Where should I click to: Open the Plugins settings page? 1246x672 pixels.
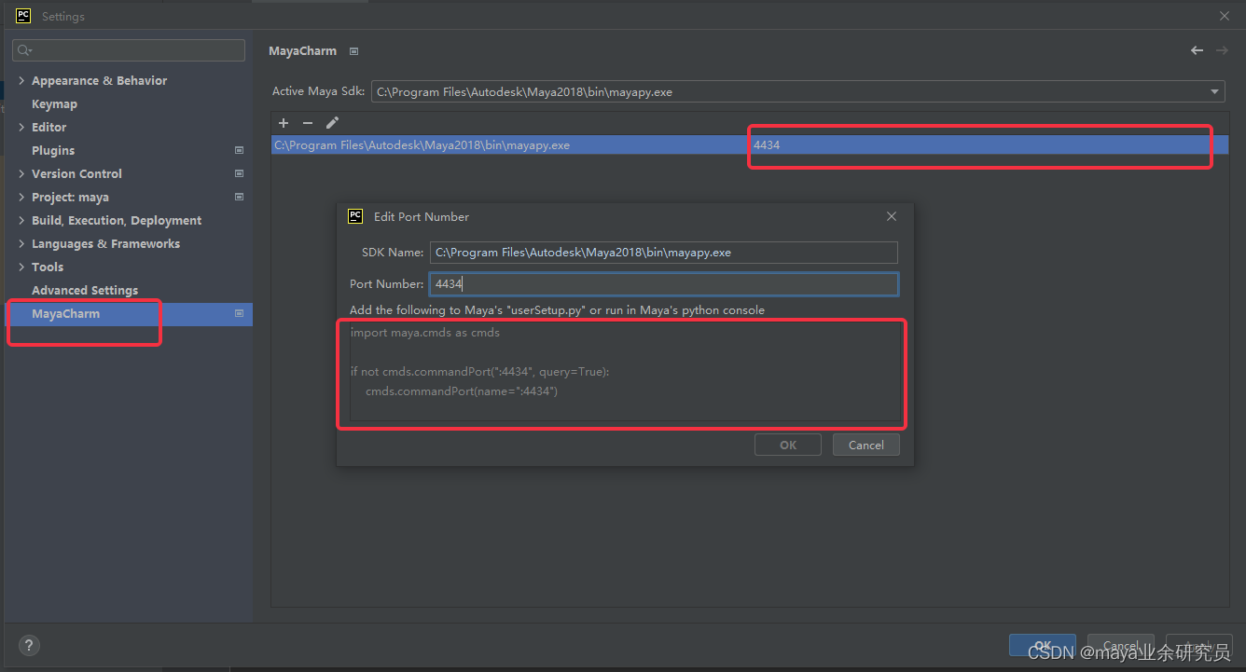(x=53, y=151)
